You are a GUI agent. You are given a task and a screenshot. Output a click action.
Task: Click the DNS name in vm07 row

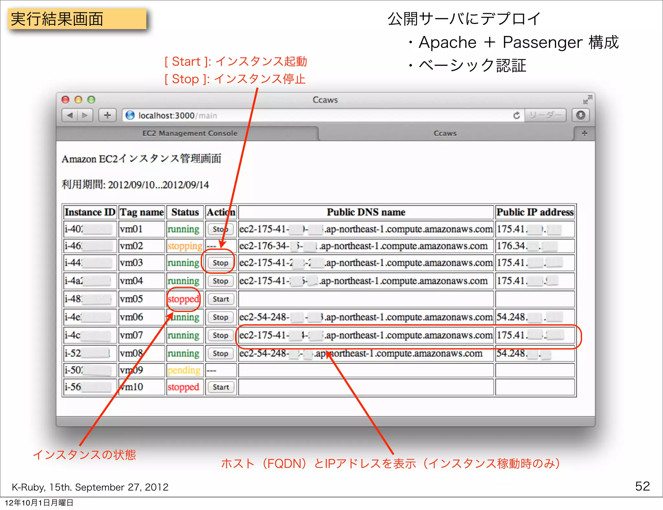tap(366, 335)
